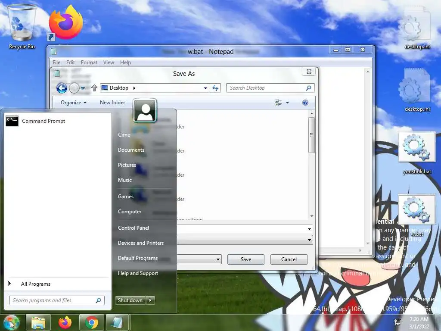Go up one folder level
This screenshot has height=331, width=441.
coord(94,88)
